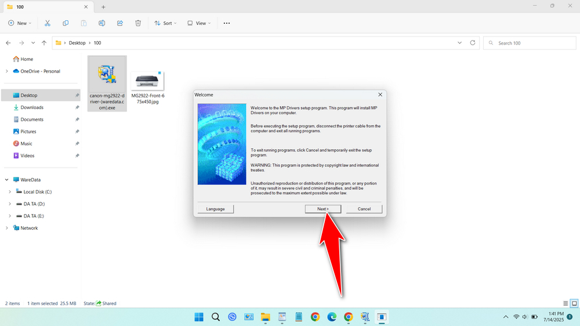Click the Share icon in toolbar

120,23
